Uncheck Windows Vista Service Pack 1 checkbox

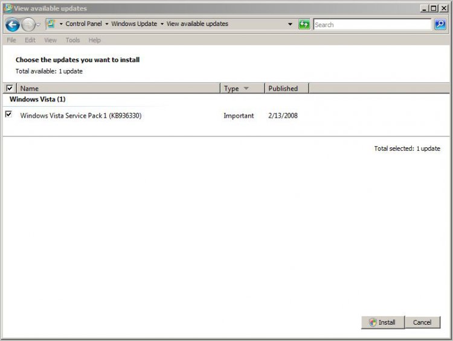point(8,114)
